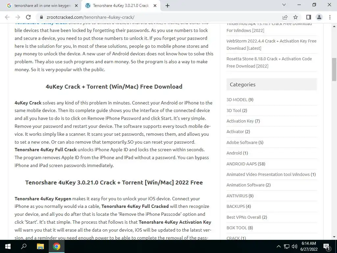Open network status tray icon
This screenshot has width=337, height=253.
[x=287, y=246]
